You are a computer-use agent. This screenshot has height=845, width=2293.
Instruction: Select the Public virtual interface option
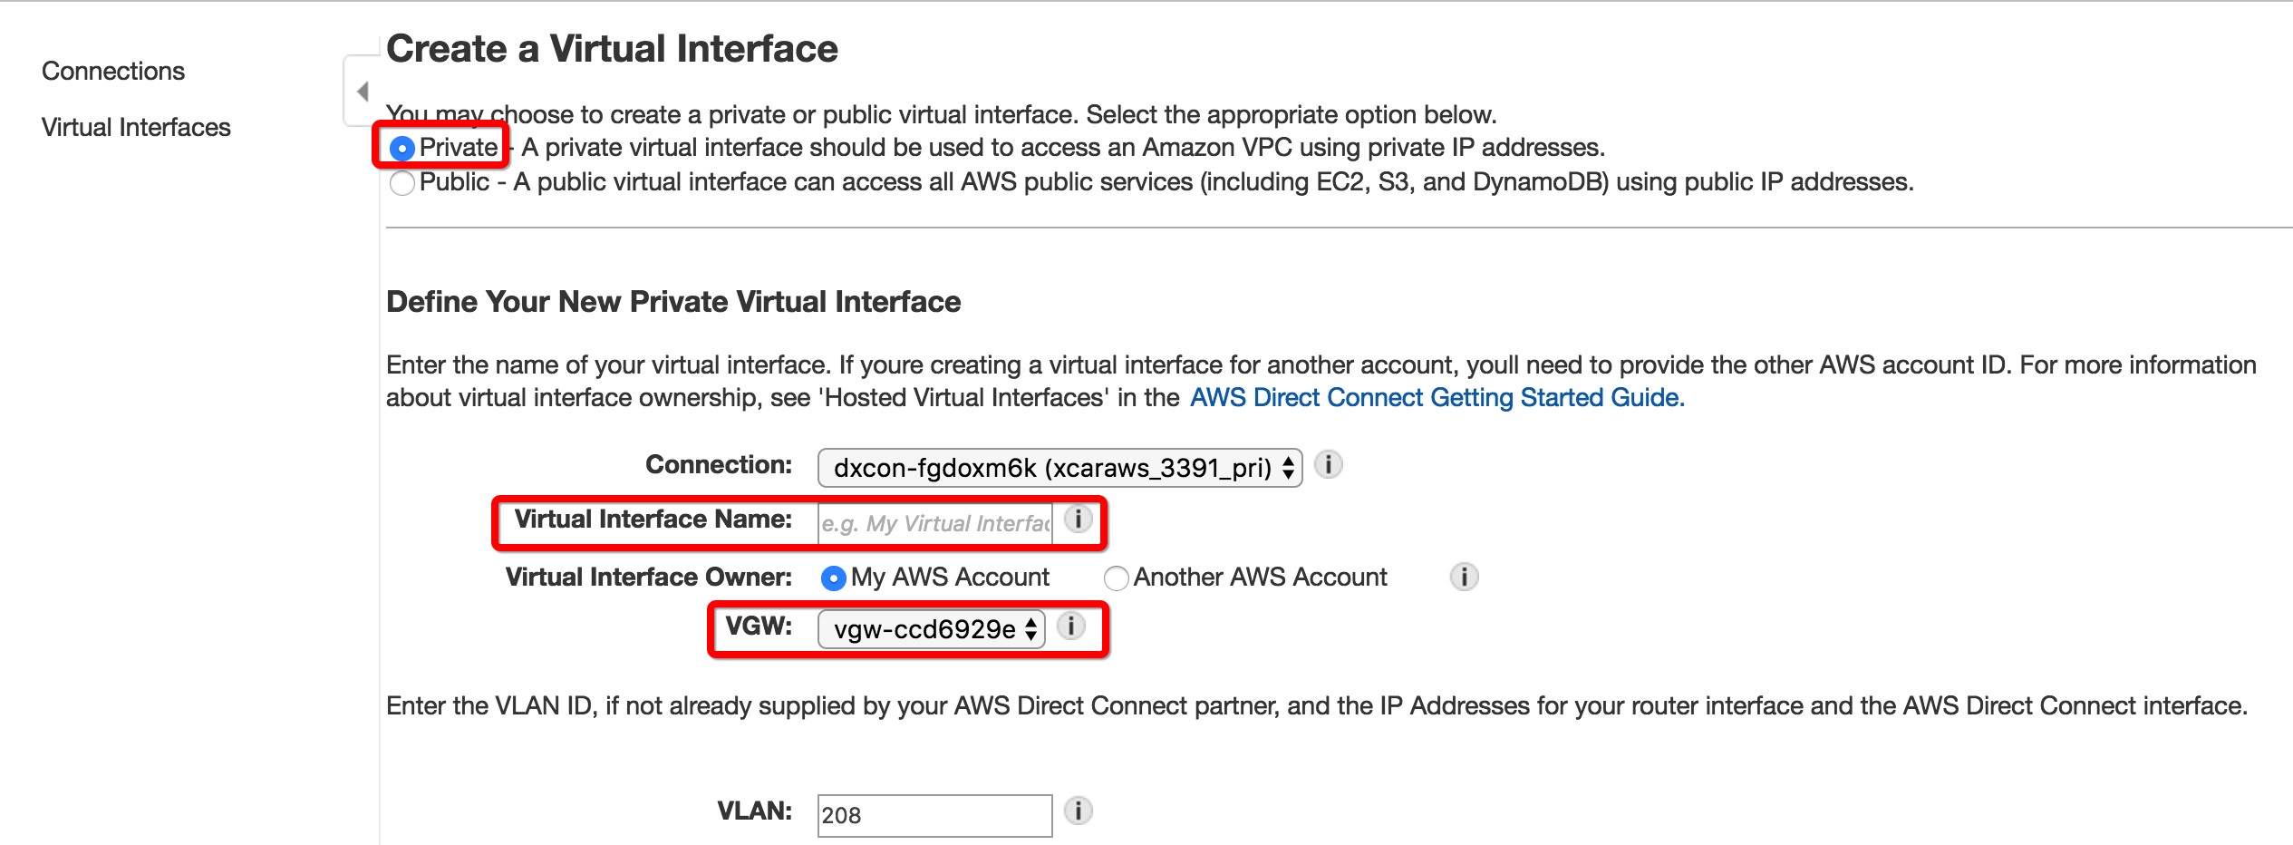point(402,183)
